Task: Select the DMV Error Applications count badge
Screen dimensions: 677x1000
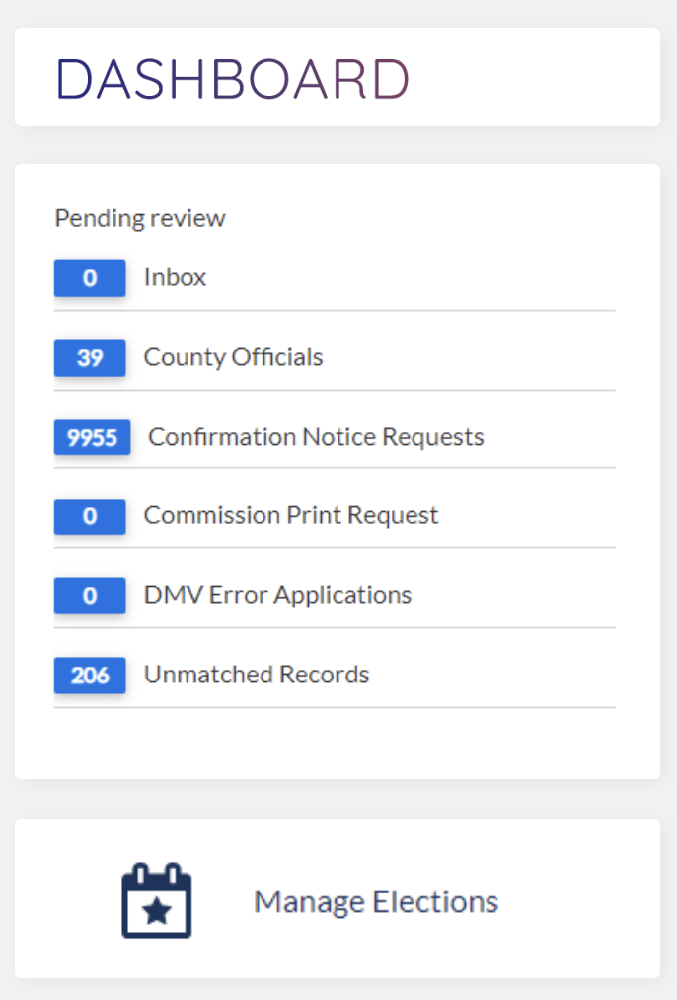Action: [x=90, y=596]
